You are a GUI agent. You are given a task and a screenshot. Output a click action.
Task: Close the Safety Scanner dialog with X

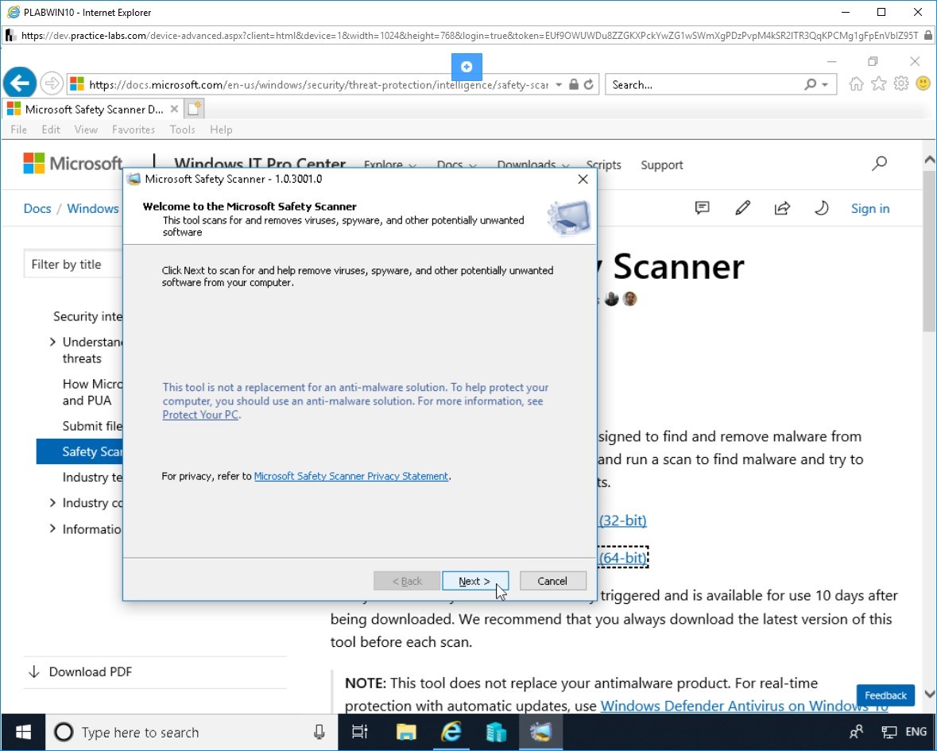(x=583, y=180)
